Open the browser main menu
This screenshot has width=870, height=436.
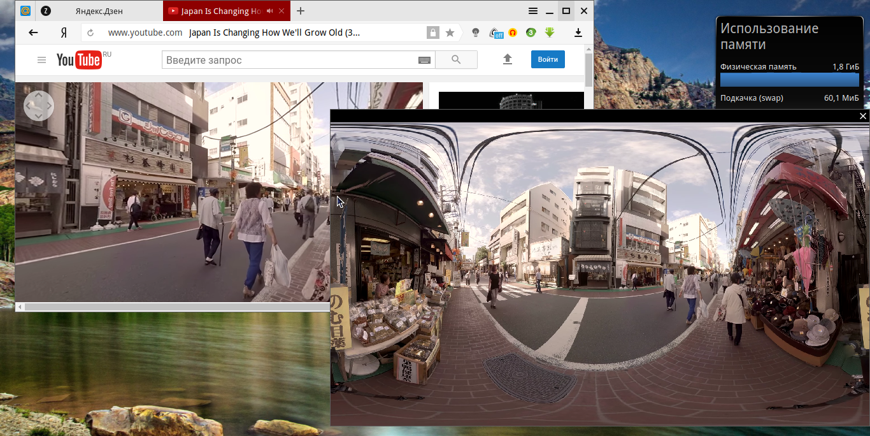(x=533, y=11)
